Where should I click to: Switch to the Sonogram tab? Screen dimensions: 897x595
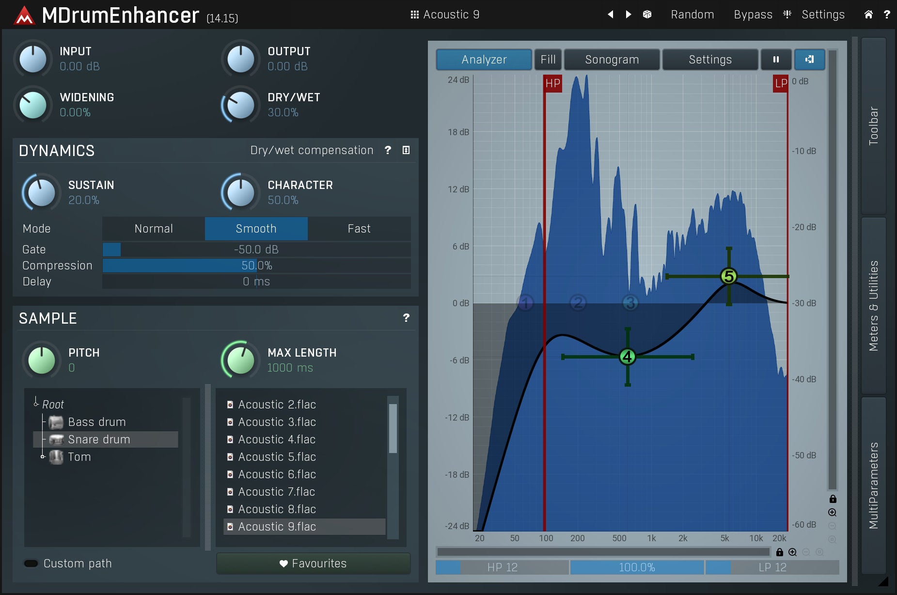point(612,60)
